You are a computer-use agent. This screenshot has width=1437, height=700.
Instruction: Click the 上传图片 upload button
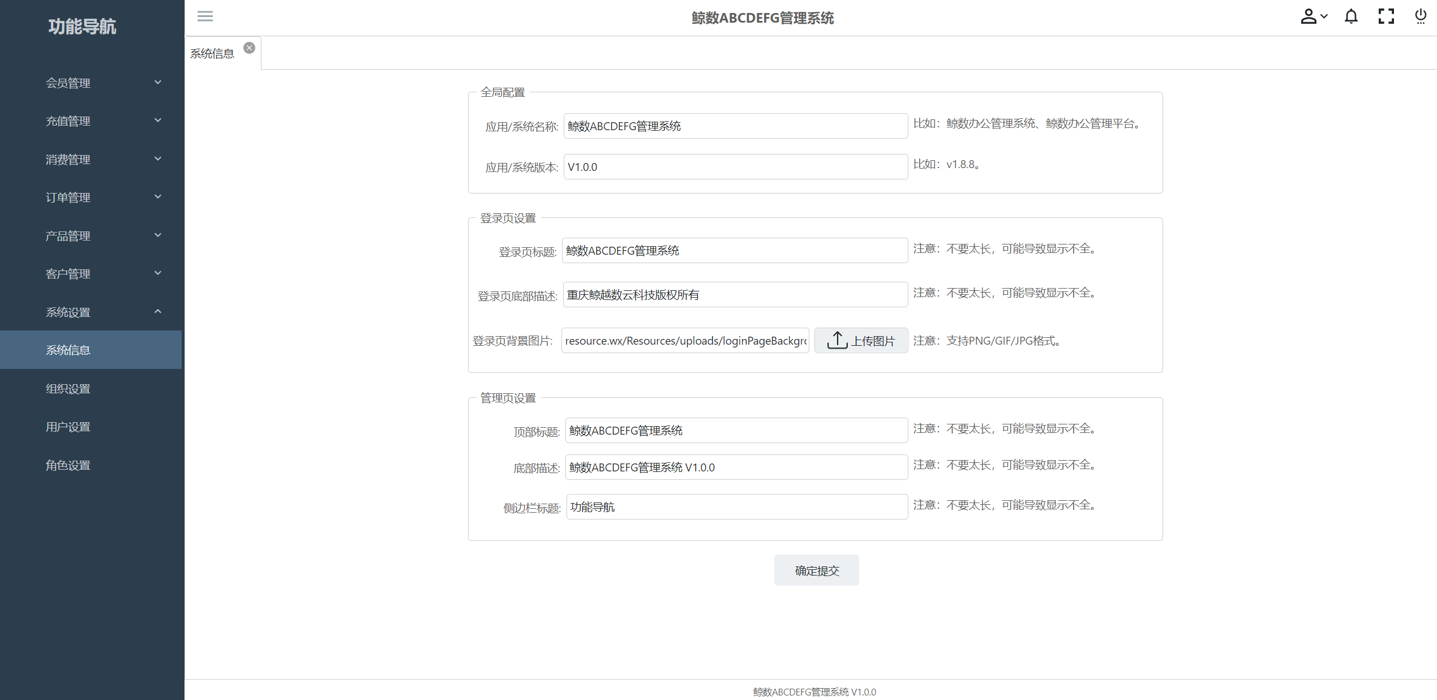click(861, 341)
